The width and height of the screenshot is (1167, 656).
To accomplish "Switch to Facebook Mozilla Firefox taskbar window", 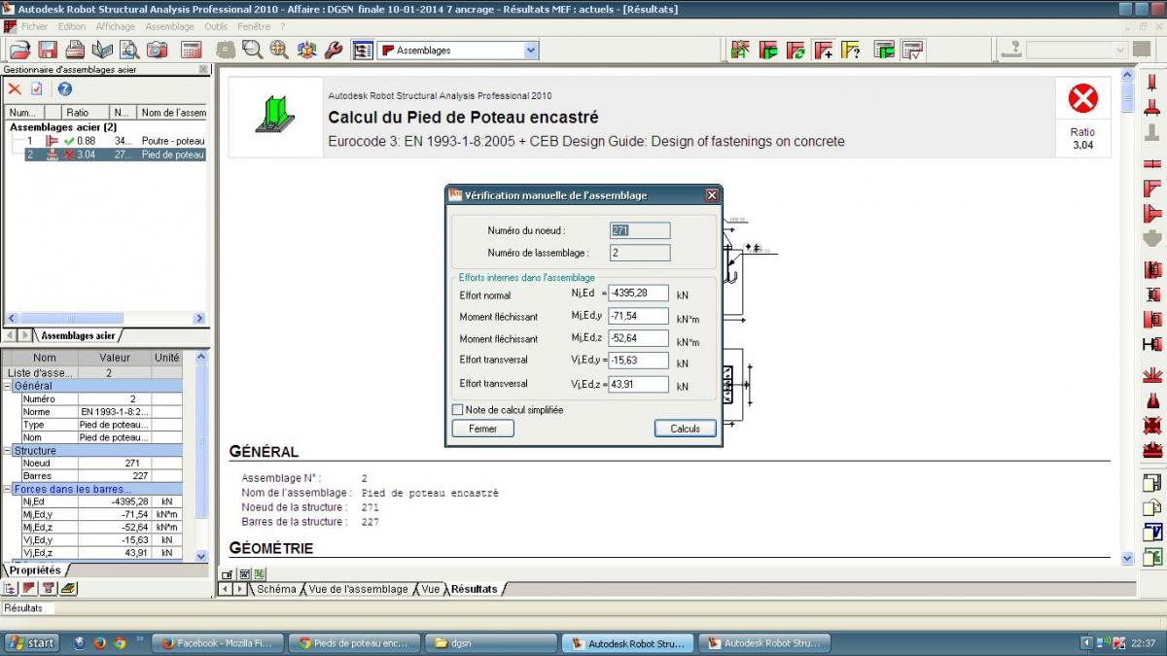I will 220,642.
